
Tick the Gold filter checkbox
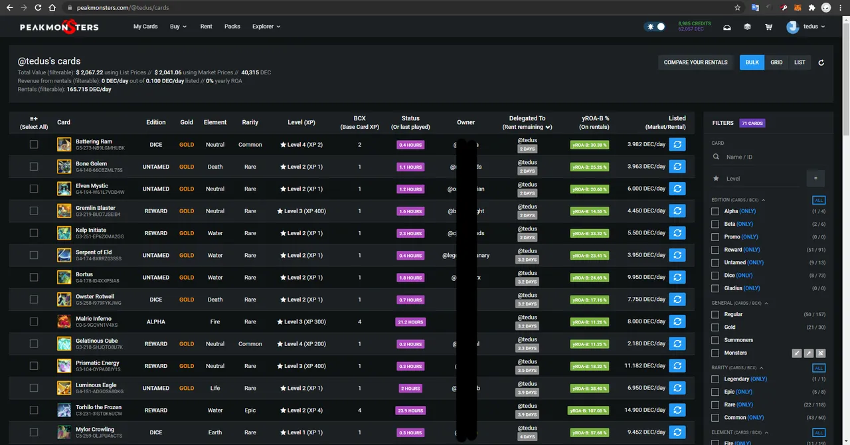point(715,327)
